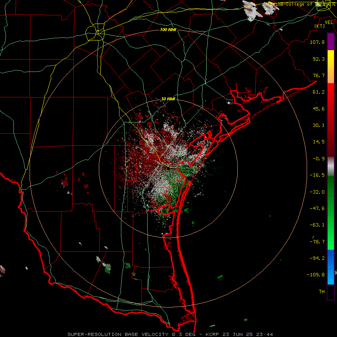This screenshot has width=337, height=337.
Task: Select the 30.1 value on velocity scale
Action: pyautogui.click(x=319, y=125)
